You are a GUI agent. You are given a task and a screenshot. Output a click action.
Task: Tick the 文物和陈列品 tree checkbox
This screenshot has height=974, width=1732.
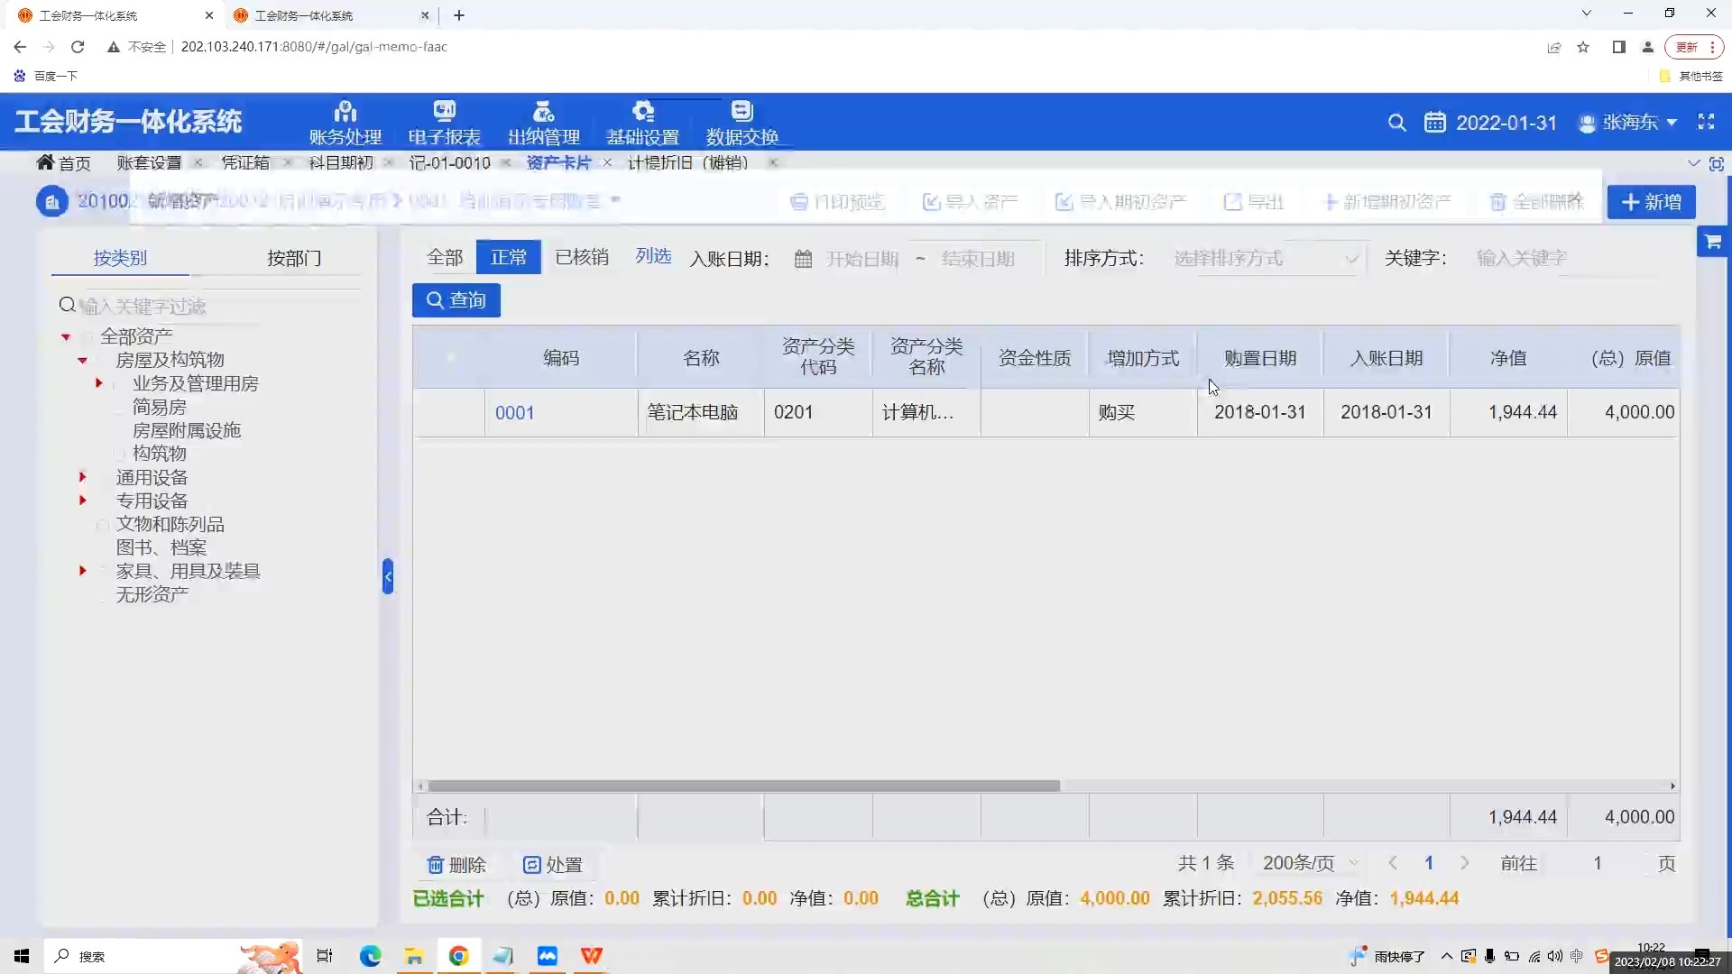[103, 525]
